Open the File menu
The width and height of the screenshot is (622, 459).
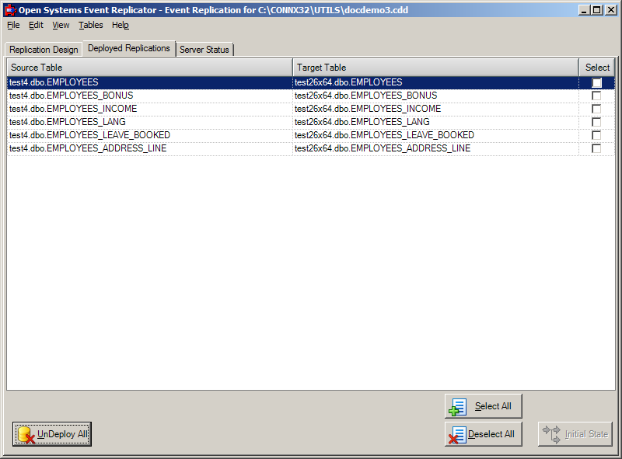tap(12, 25)
